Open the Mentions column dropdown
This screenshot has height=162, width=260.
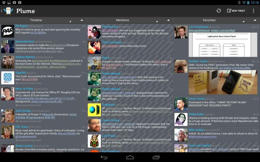pos(122,20)
